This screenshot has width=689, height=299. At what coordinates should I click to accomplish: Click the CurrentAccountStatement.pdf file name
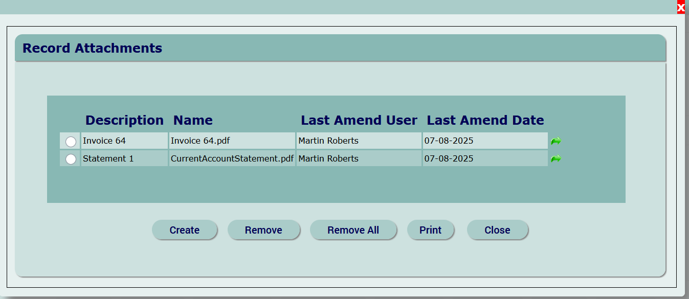tap(232, 159)
